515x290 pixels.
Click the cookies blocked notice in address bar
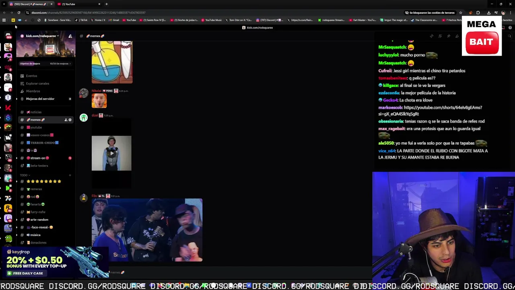point(430,12)
